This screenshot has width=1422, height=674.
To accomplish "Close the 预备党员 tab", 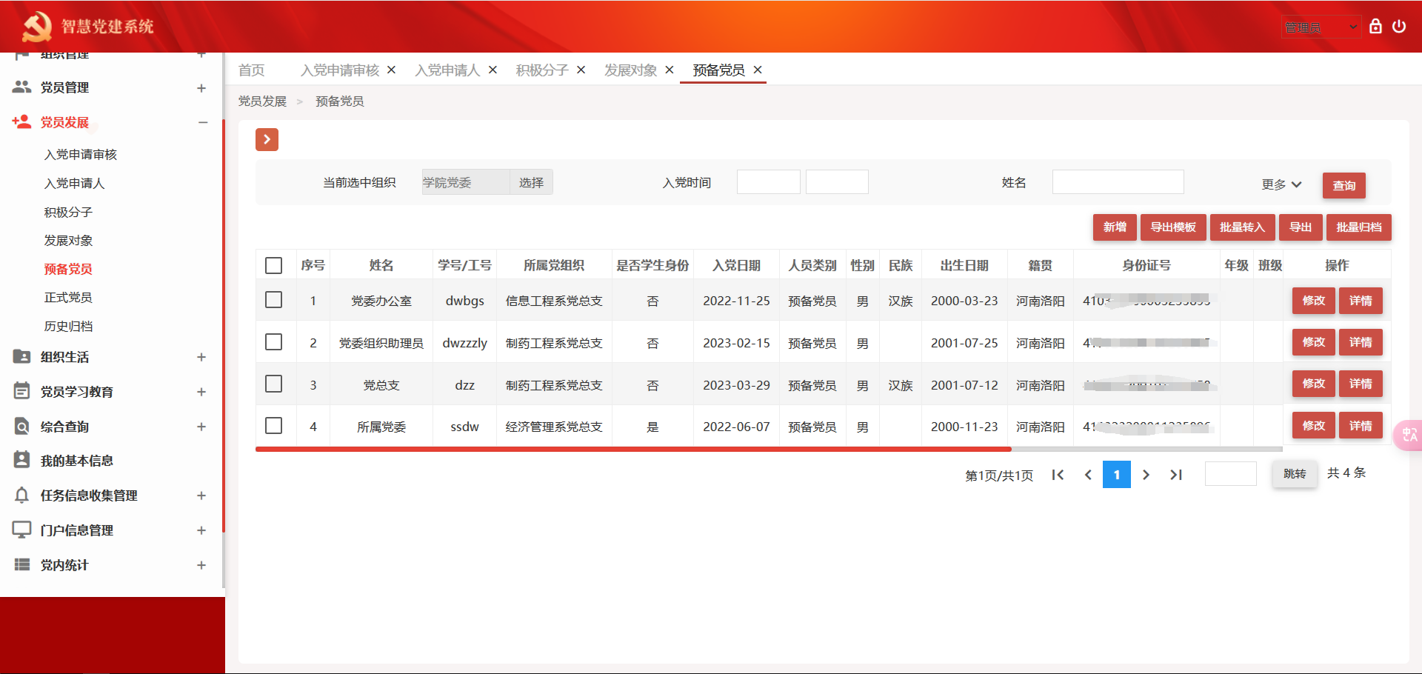I will [758, 70].
